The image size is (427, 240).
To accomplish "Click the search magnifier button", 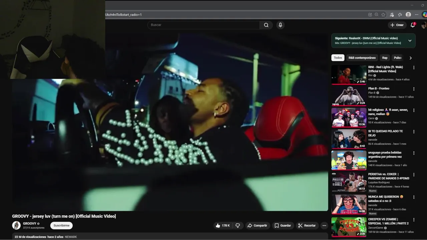I will (x=266, y=25).
